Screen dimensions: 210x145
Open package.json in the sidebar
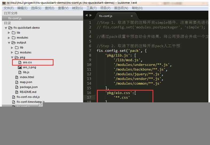click(x=29, y=87)
